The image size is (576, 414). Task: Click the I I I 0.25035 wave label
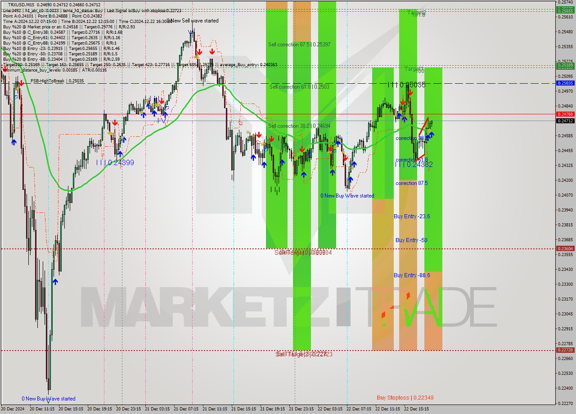pyautogui.click(x=406, y=84)
